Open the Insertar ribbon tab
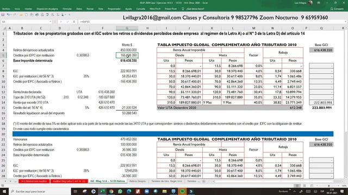The height and width of the screenshot is (195, 348). coord(28,9)
